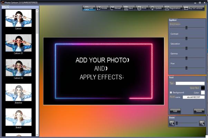This screenshot has height=138, width=208.
Task: Open the white background Color swatch
Action: click(x=203, y=92)
